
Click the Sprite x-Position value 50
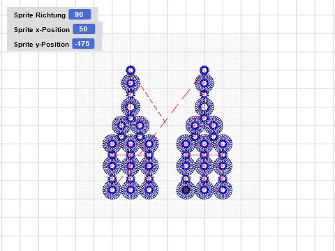coord(84,29)
